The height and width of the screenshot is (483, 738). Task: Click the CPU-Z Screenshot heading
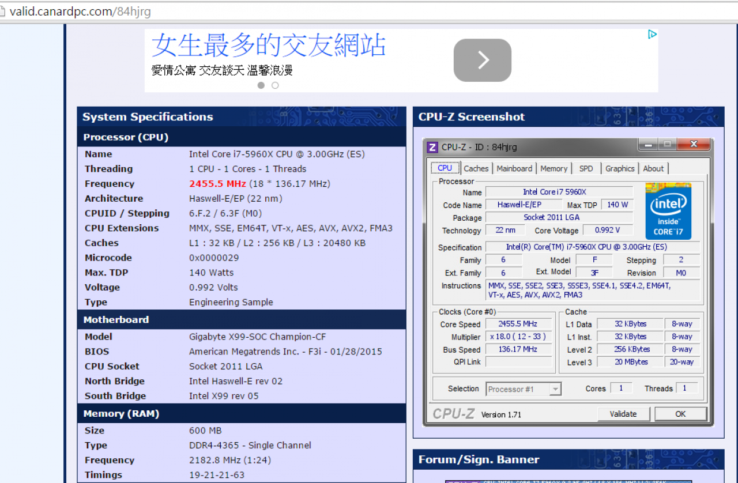pos(472,117)
